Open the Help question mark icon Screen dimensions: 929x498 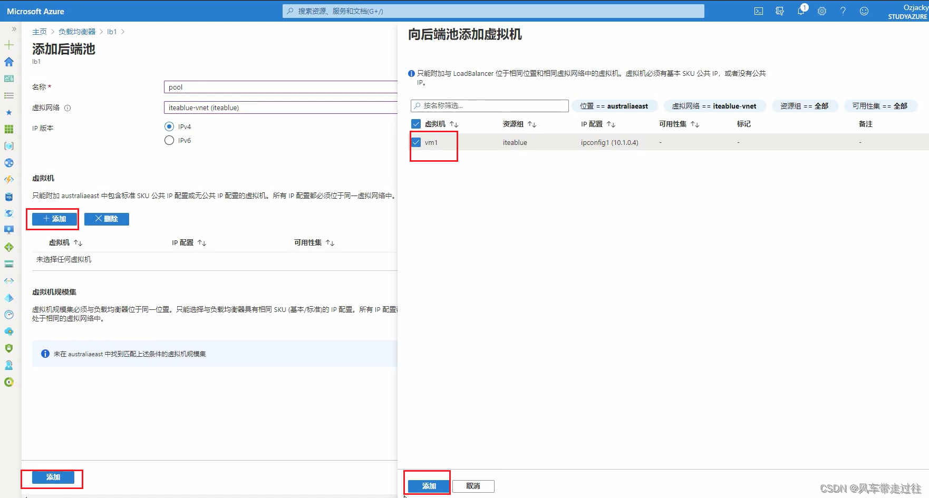(x=843, y=11)
